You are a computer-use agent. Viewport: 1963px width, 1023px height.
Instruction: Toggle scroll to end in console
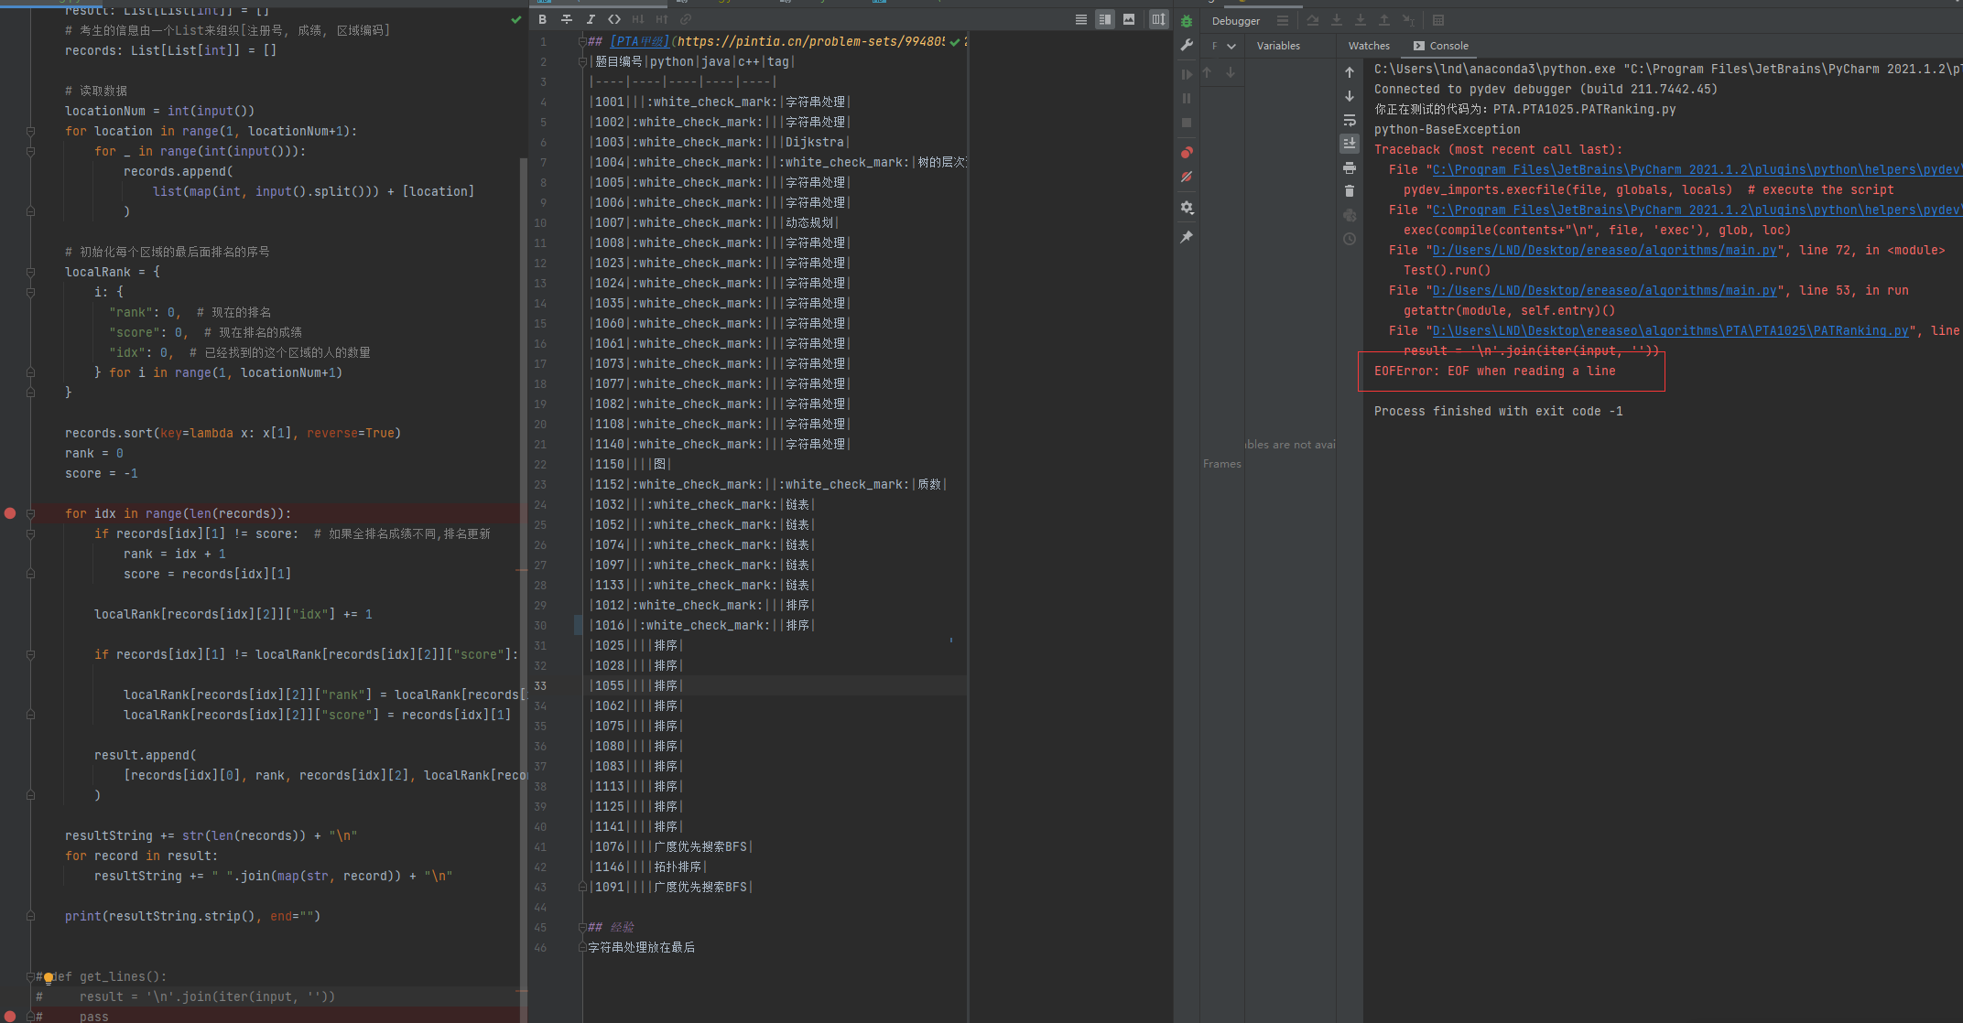1350,144
